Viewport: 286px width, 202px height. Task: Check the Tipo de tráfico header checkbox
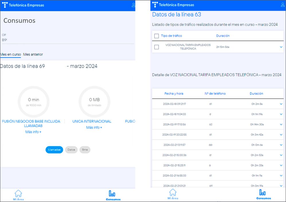157,36
